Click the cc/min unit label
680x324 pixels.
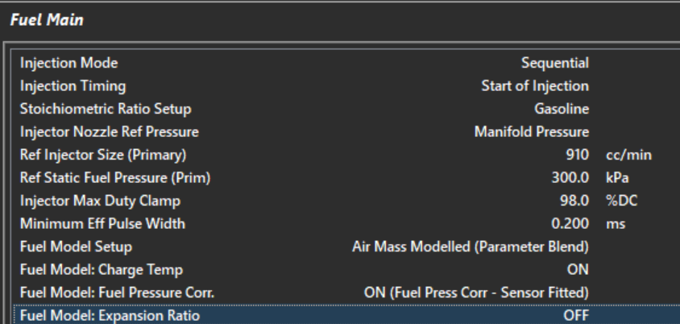(x=623, y=154)
